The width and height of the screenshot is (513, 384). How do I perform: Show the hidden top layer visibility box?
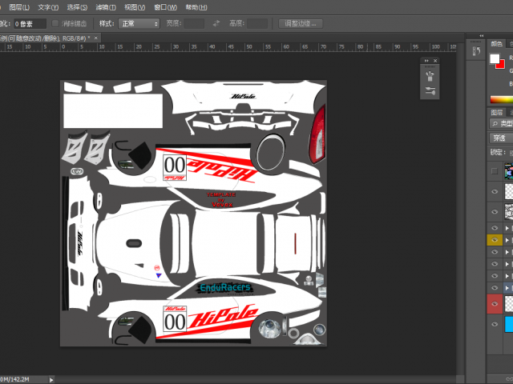tap(495, 170)
